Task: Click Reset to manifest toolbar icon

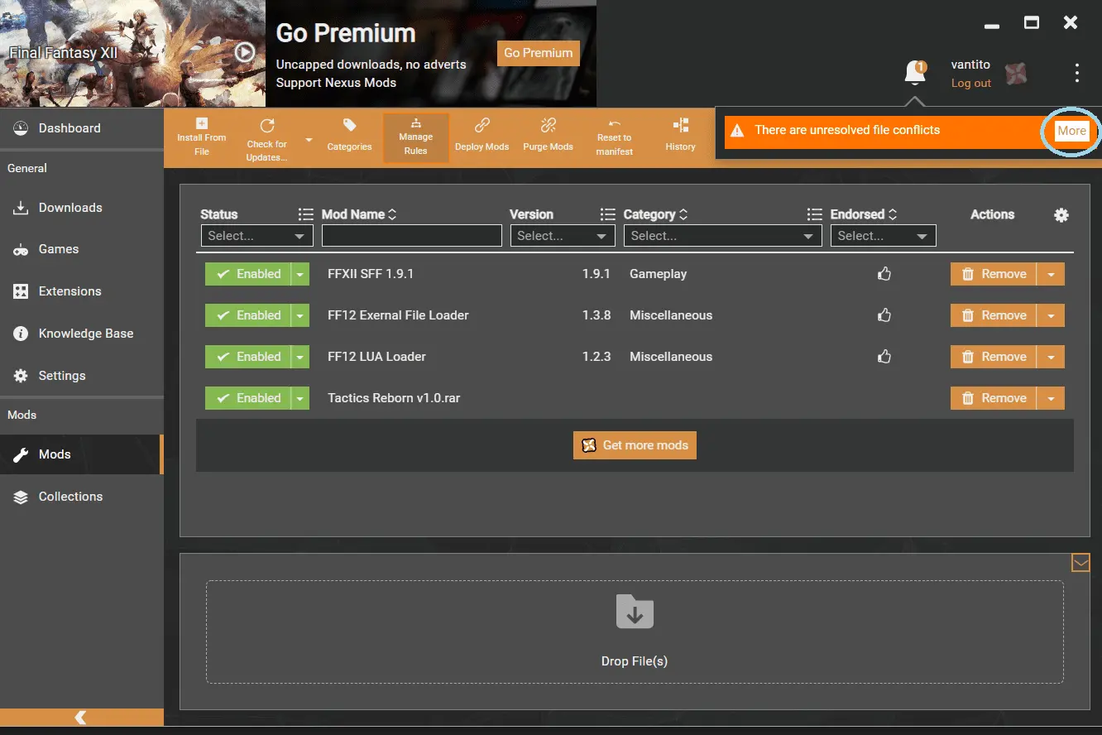Action: point(614,123)
